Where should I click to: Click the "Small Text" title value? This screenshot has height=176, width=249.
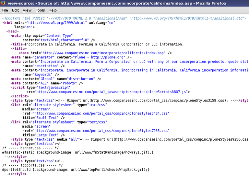tap(47, 118)
